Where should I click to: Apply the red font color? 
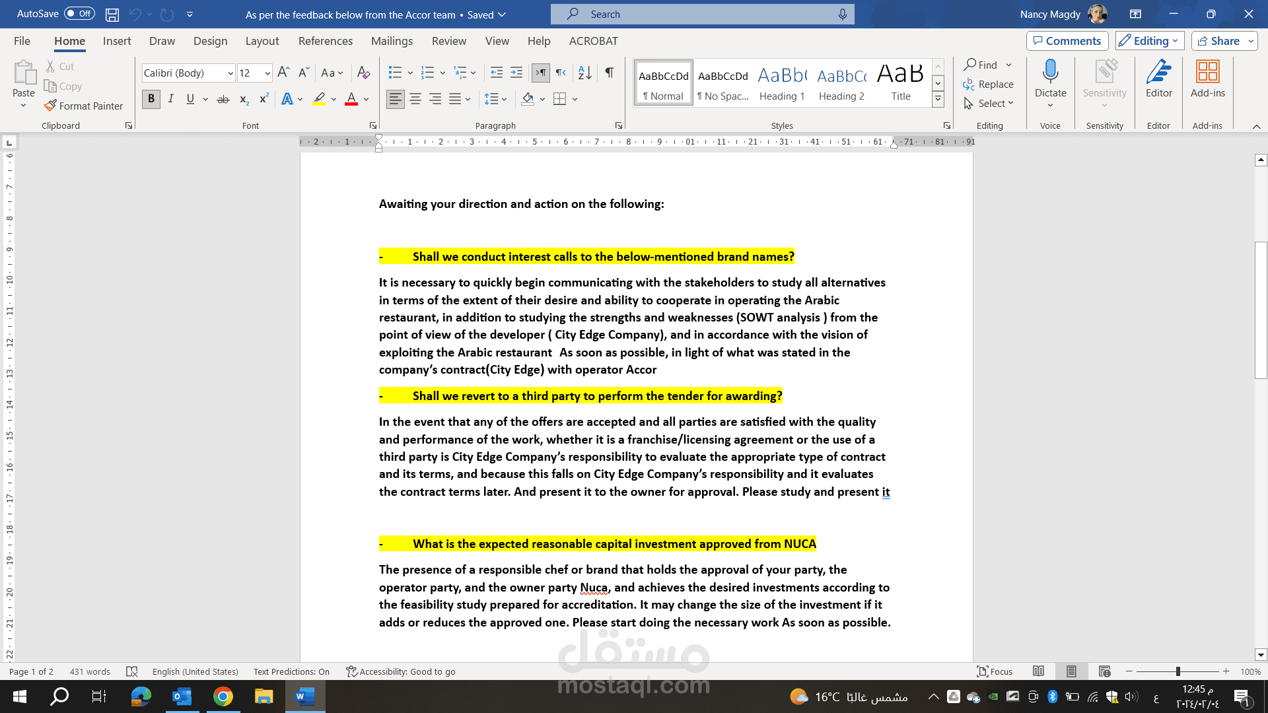click(351, 99)
